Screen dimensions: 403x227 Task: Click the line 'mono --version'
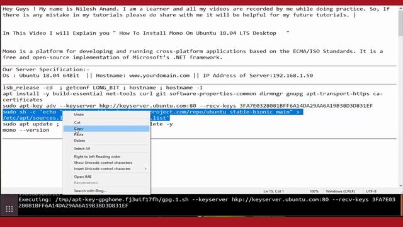click(x=26, y=130)
